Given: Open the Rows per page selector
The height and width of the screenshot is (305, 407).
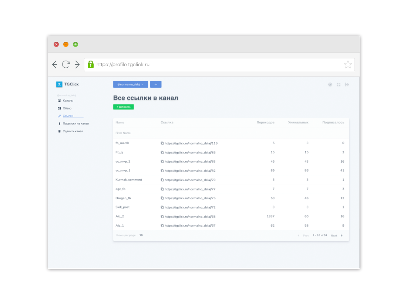Looking at the screenshot, I should (x=141, y=235).
